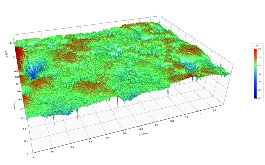Select the 0.8 tick on the Y axis
This screenshot has height=165, width=265.
(17, 77)
